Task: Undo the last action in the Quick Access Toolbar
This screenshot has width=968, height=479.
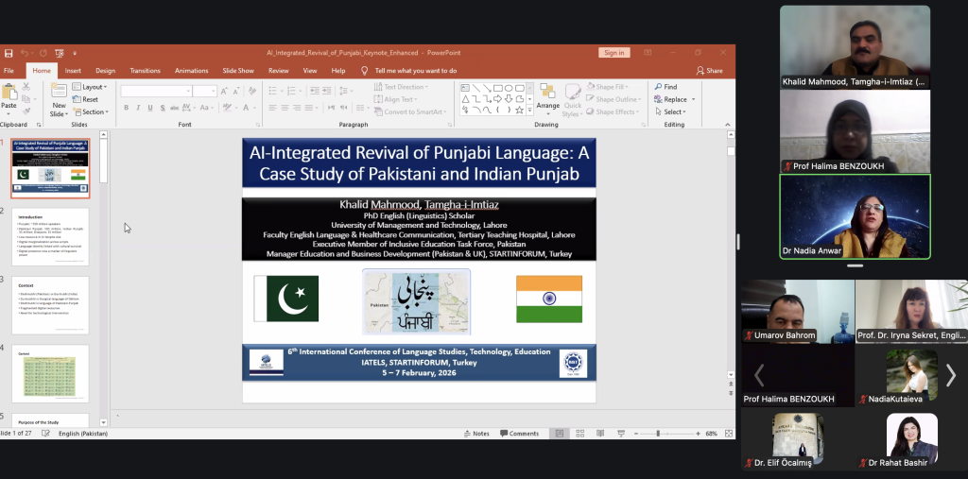Action: point(25,53)
